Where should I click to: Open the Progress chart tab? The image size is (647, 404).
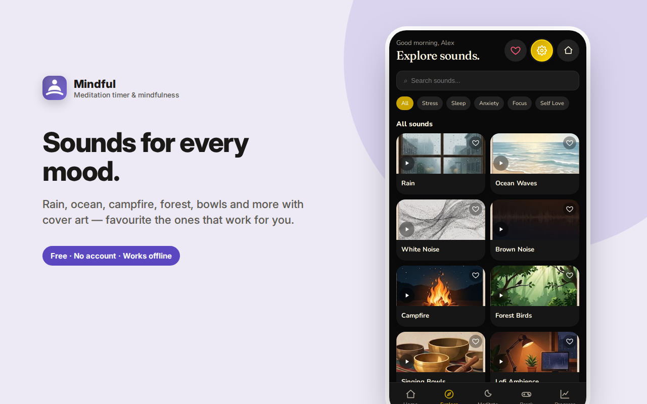pyautogui.click(x=565, y=396)
